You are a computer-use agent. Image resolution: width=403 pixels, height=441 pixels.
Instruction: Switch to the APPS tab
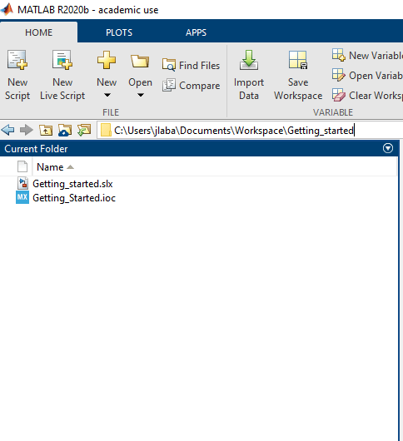(196, 32)
